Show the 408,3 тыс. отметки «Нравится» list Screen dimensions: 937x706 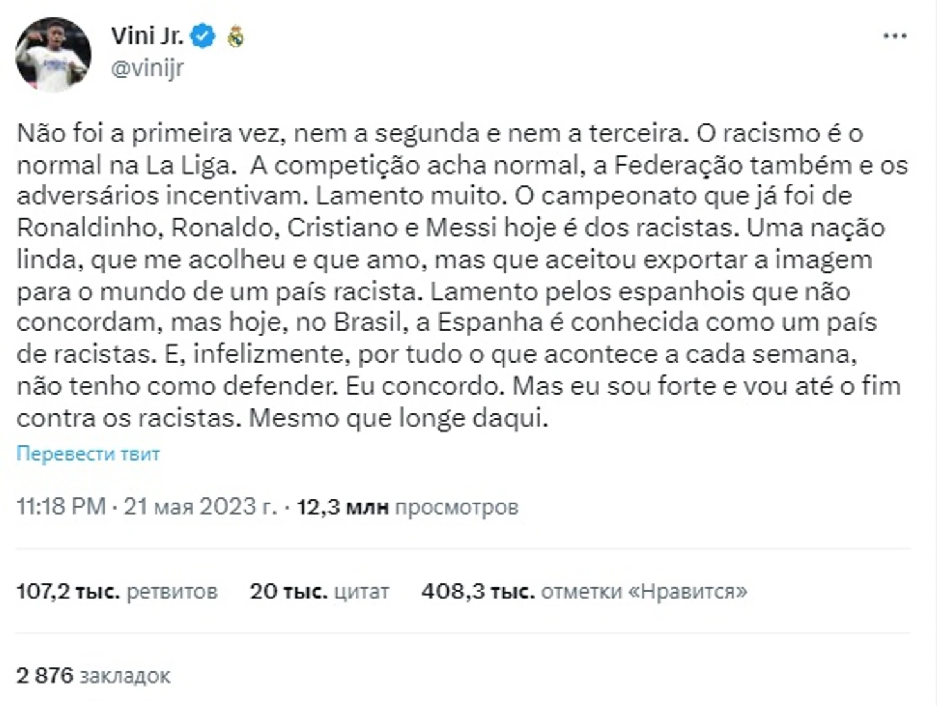(x=584, y=591)
